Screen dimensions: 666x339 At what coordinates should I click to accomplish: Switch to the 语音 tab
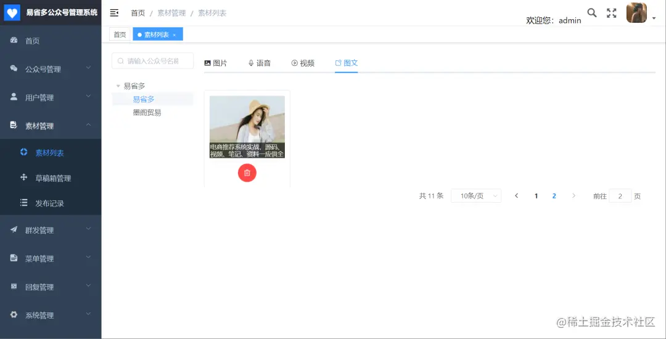[260, 63]
